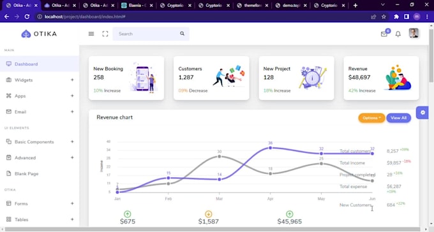Viewport: 434px width, 232px height.
Task: Bookmark page with the star icon
Action: 384,17
